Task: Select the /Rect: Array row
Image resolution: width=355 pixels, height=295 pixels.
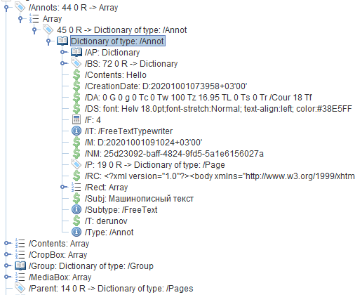Action: (x=107, y=188)
